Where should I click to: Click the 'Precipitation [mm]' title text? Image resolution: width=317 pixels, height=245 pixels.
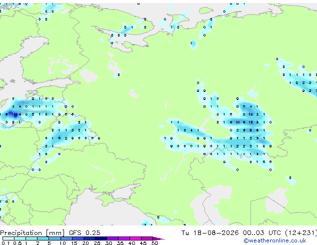(32, 233)
